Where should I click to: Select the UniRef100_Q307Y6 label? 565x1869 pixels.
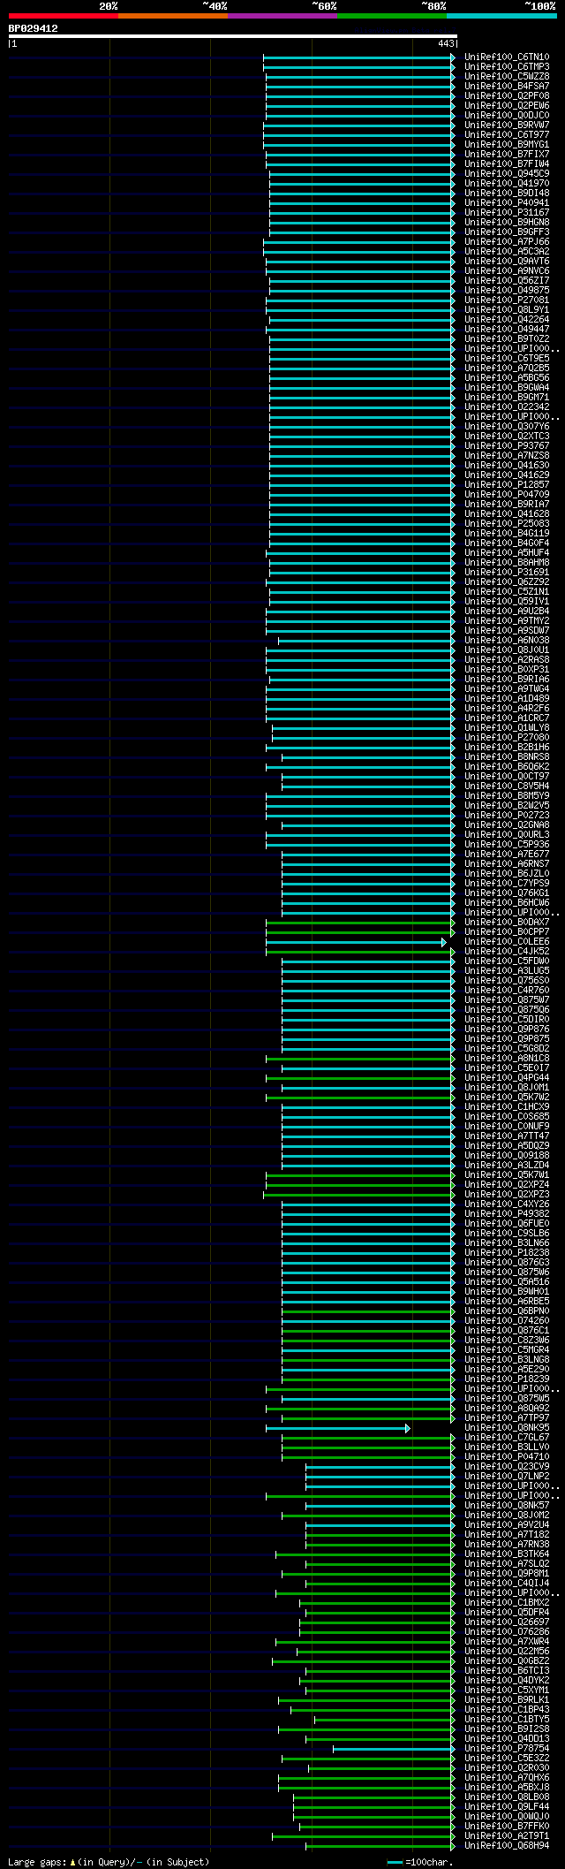[x=507, y=427]
